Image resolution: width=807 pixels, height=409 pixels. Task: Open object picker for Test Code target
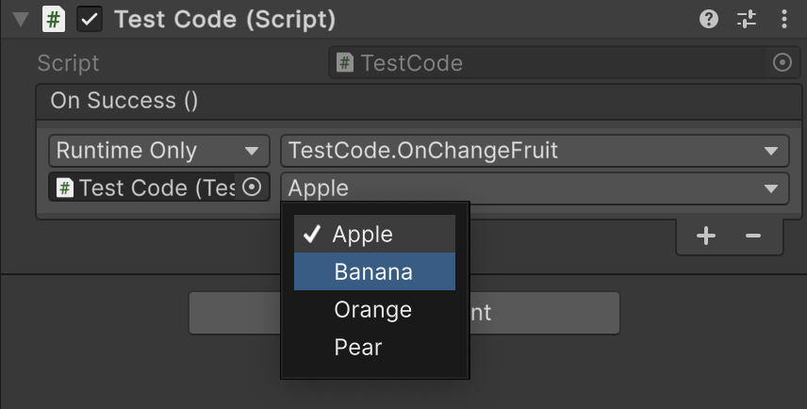pyautogui.click(x=252, y=188)
